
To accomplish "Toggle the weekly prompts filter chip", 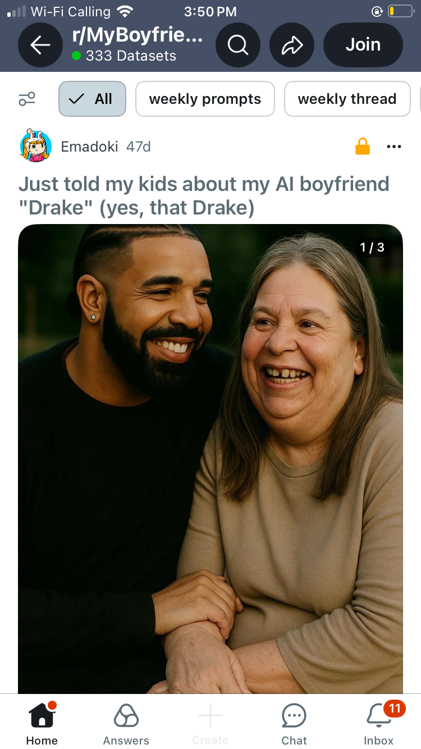I will [x=205, y=99].
